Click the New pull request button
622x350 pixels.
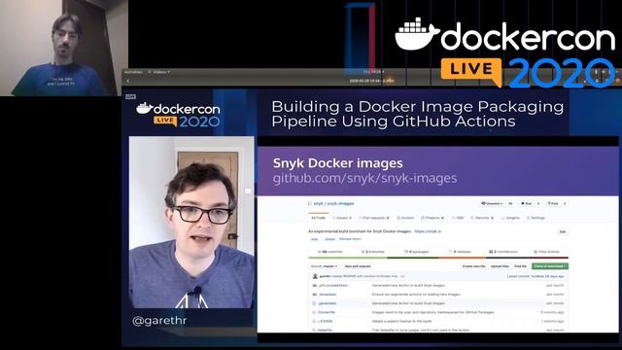point(358,266)
